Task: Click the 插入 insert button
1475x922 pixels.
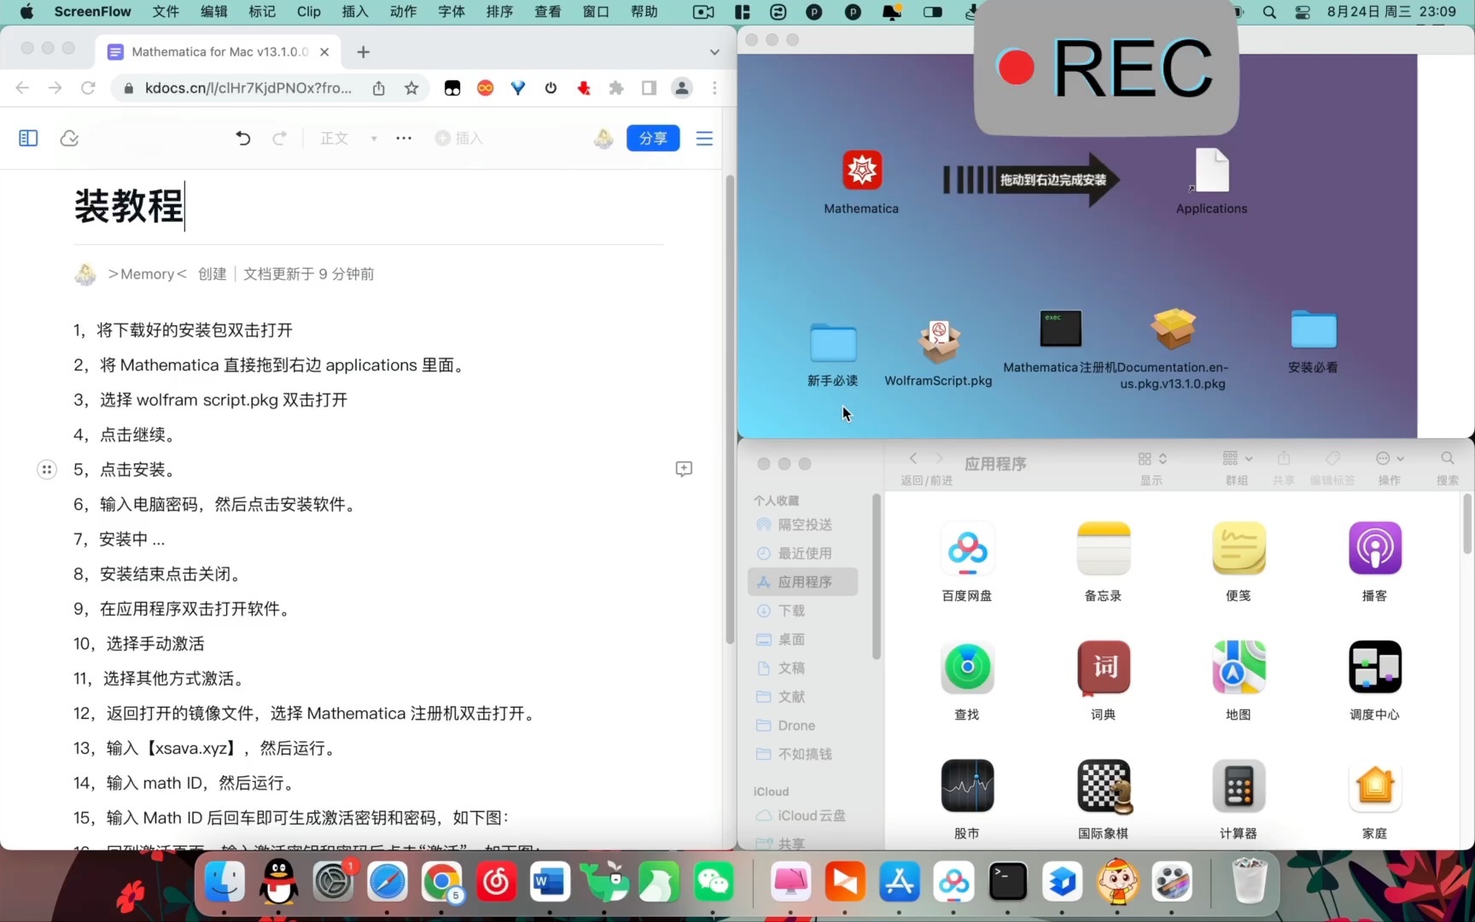Action: pos(459,138)
